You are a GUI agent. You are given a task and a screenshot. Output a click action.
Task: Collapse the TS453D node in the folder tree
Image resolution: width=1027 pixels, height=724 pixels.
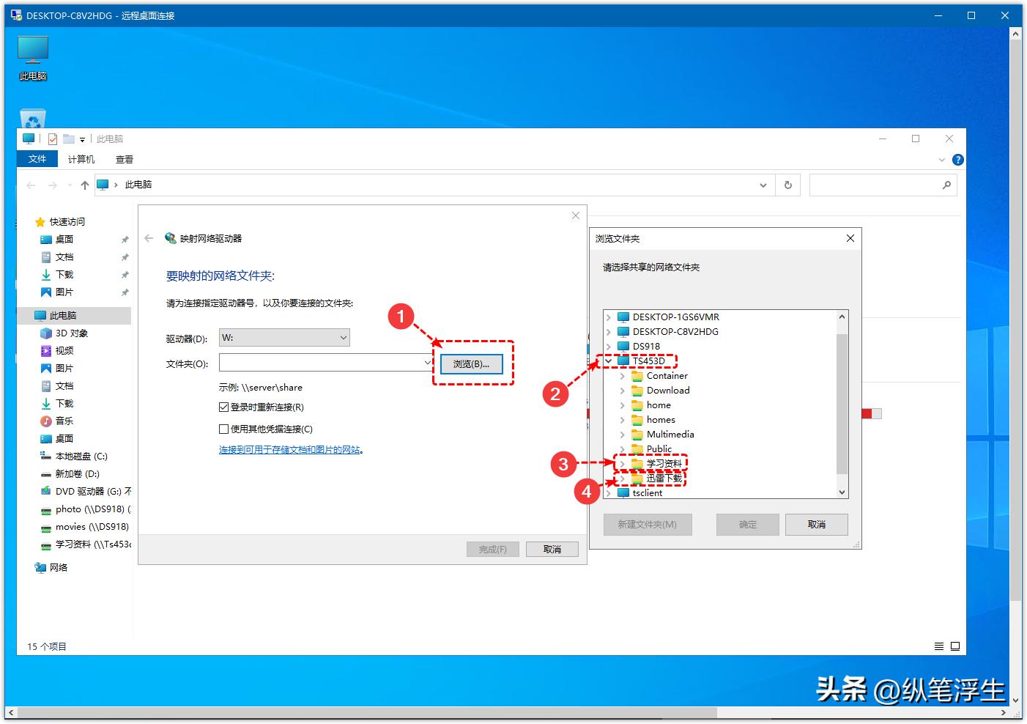click(609, 361)
